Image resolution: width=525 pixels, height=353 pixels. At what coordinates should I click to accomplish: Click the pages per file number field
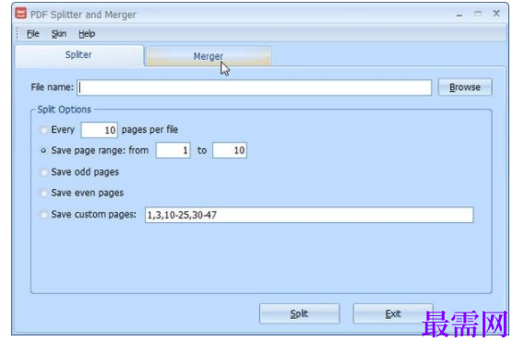(x=99, y=130)
